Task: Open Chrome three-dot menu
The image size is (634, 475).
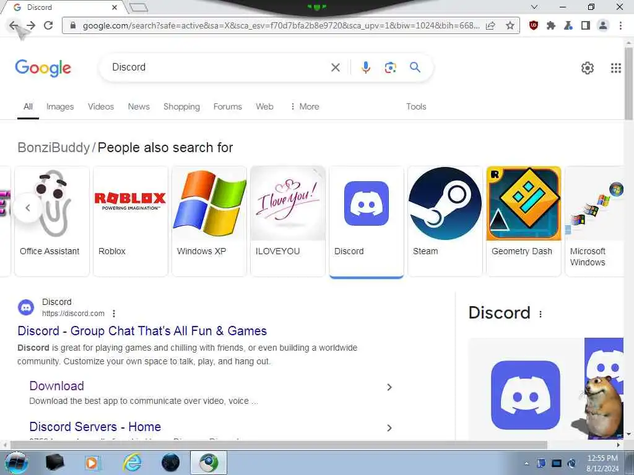Action: [620, 26]
